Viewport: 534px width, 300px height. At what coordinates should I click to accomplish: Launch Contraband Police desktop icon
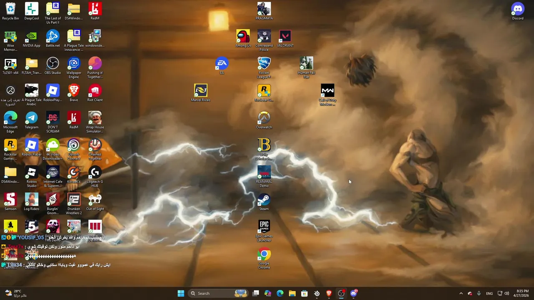click(x=264, y=41)
